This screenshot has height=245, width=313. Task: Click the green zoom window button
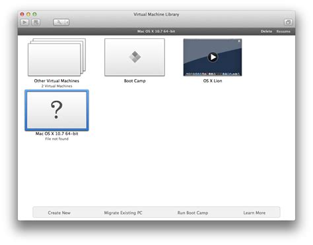click(34, 14)
